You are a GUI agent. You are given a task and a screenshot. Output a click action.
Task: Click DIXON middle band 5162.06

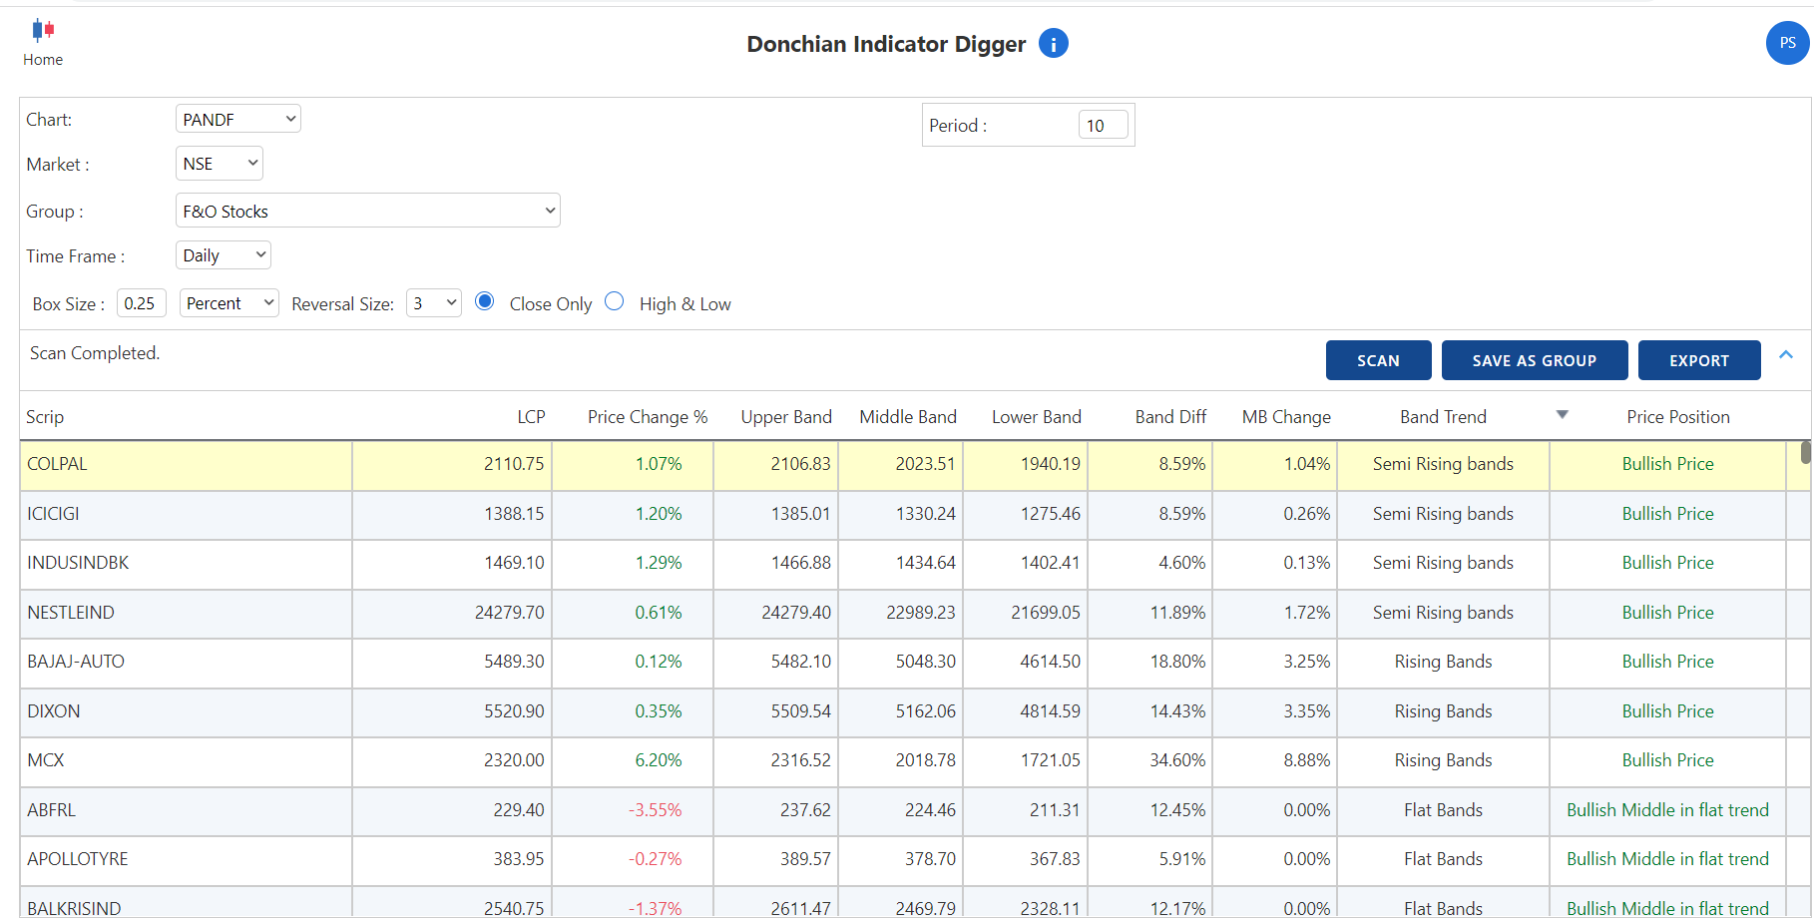[925, 711]
